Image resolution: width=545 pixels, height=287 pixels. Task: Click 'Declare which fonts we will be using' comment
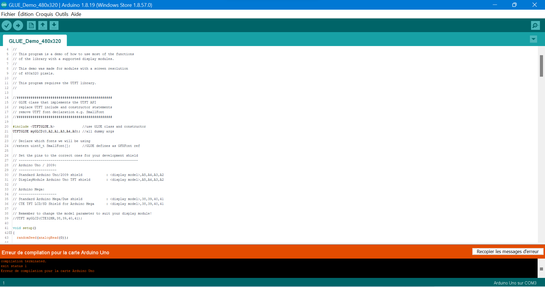(x=52, y=141)
